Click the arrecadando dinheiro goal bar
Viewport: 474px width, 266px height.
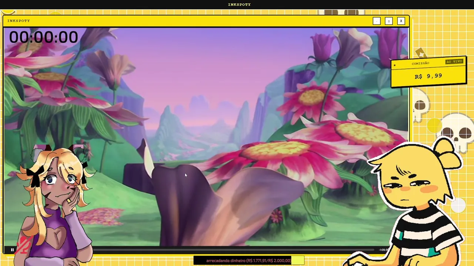249,260
